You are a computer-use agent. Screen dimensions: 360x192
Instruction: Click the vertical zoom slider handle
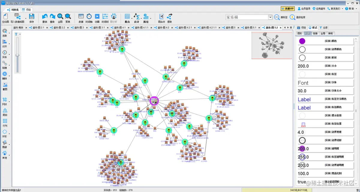18,55
